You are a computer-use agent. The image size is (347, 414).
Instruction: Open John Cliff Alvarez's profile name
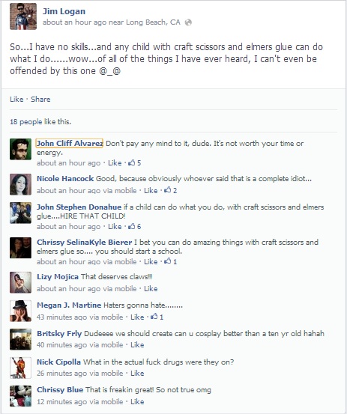pos(69,144)
